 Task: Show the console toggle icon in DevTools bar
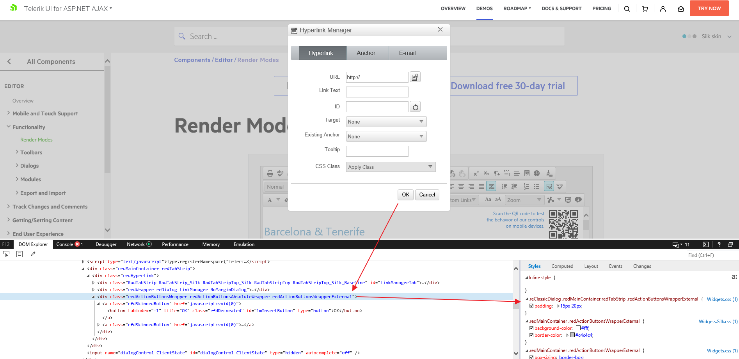point(705,244)
